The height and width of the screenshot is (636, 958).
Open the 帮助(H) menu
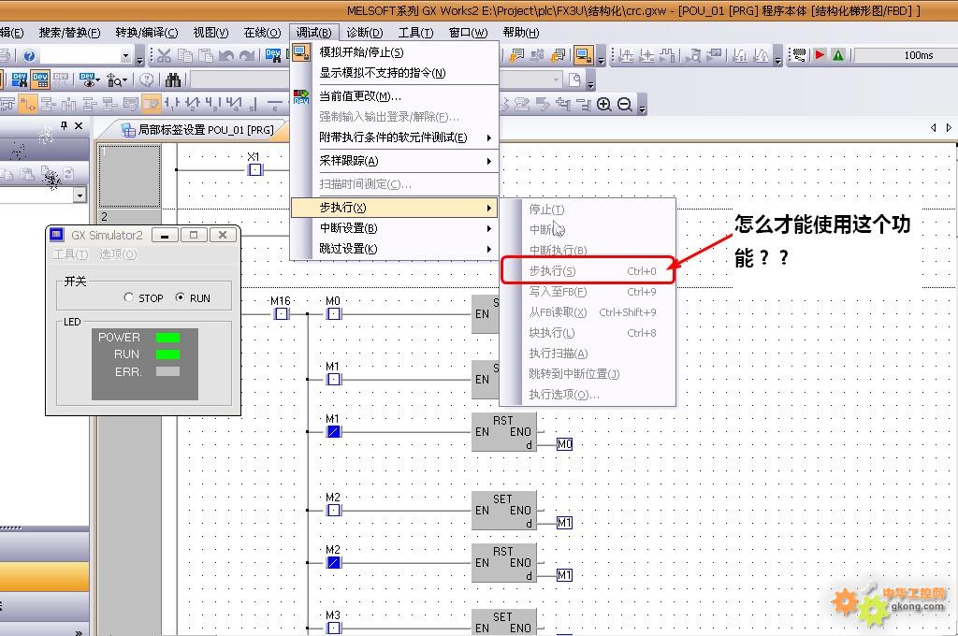click(x=521, y=33)
